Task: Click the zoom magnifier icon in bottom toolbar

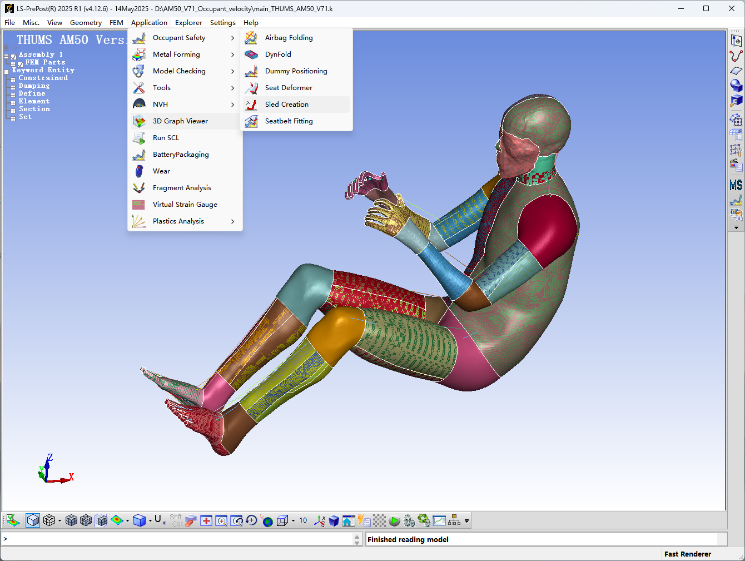Action: point(221,521)
